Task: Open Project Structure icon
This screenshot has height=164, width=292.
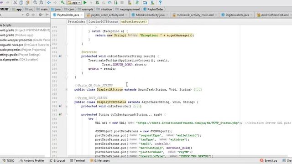Action: [x=145, y=3]
